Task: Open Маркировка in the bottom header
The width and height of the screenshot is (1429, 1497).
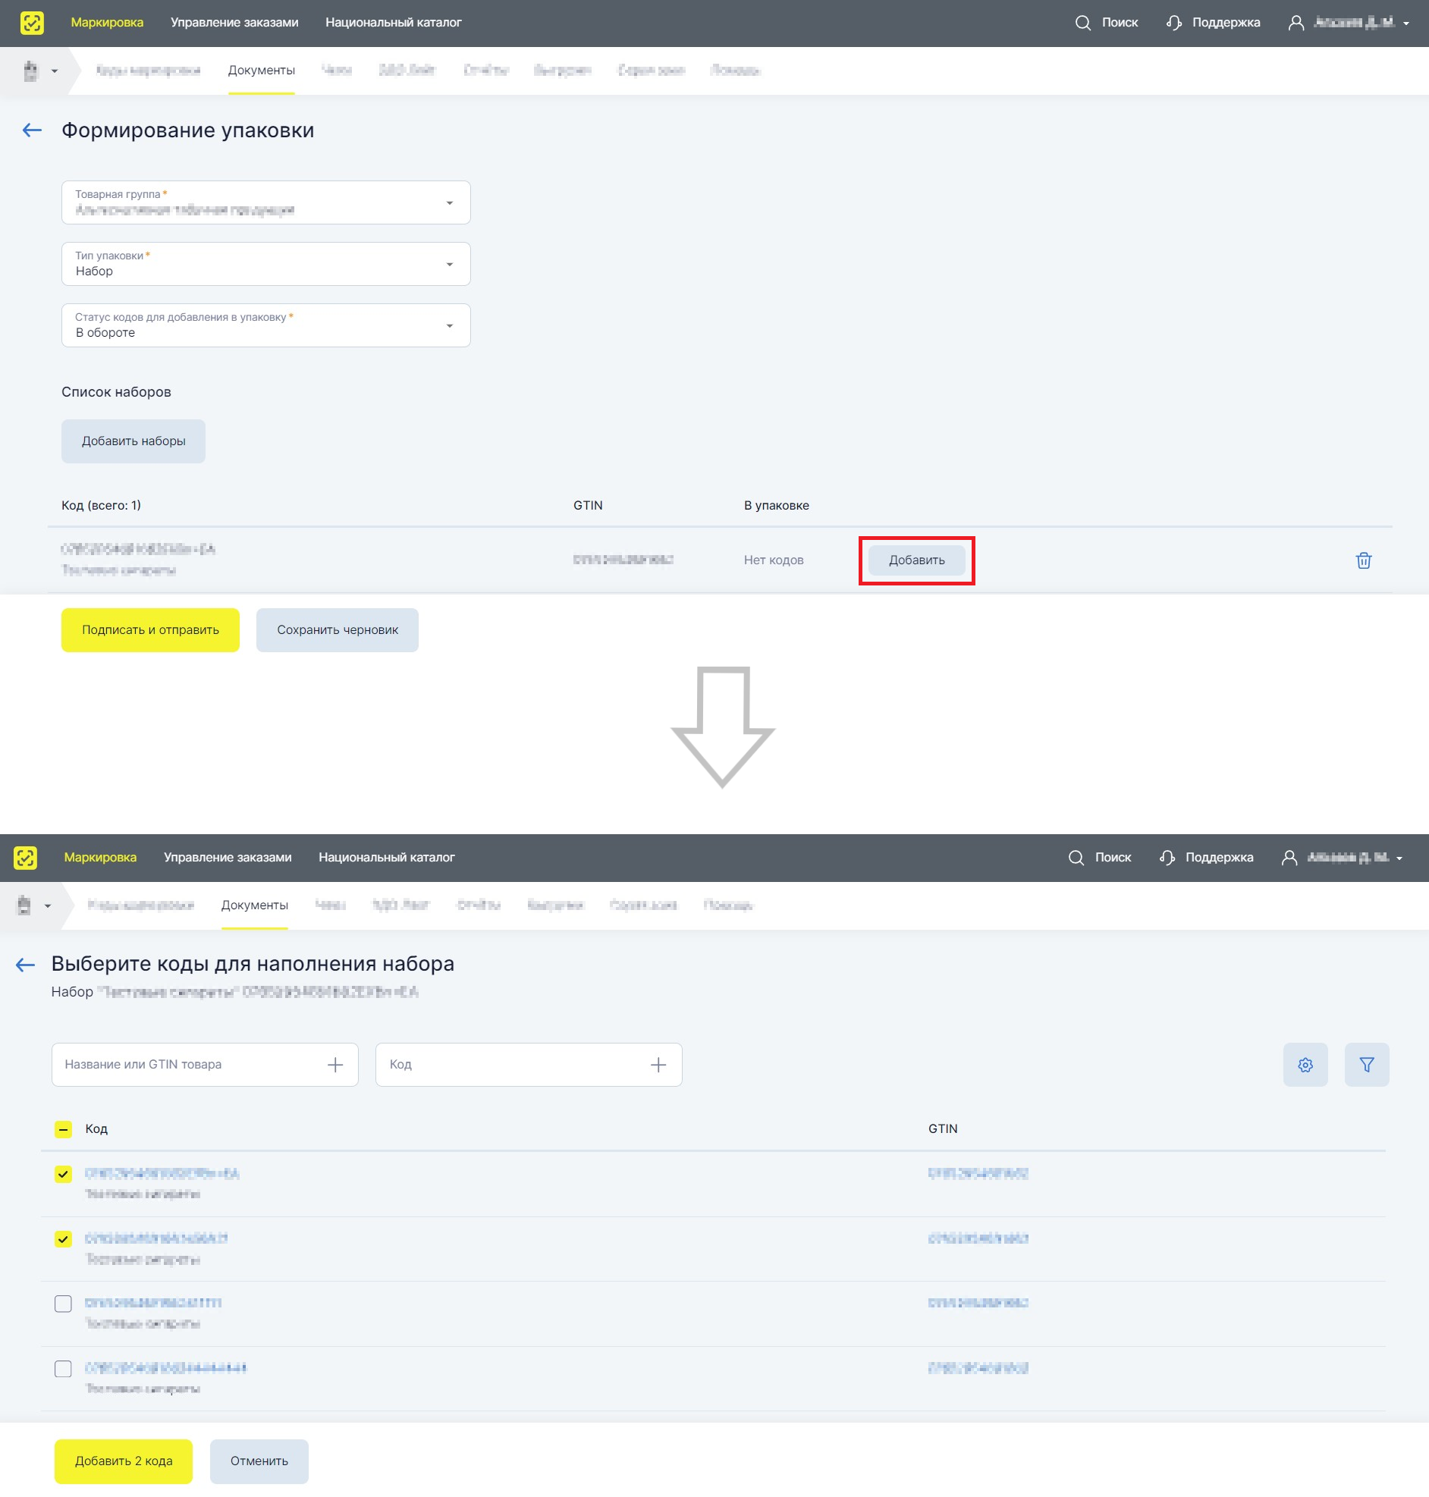Action: tap(100, 858)
